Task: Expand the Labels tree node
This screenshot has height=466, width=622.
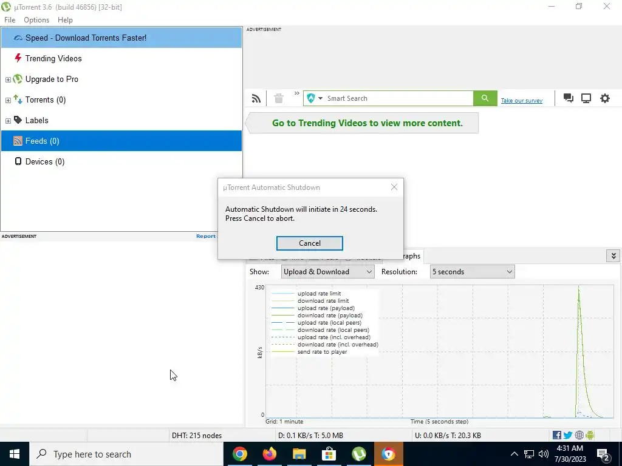Action: [8, 121]
